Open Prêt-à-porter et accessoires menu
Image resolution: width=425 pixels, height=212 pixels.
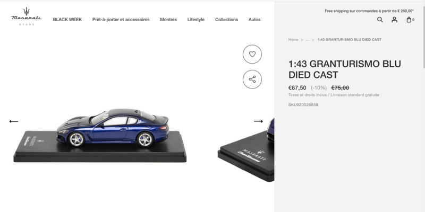121,20
